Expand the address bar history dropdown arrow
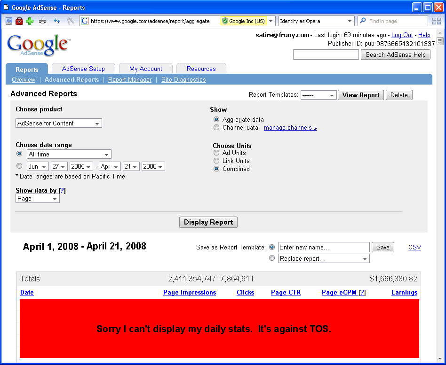Screen dimensions: 446x365 point(271,21)
